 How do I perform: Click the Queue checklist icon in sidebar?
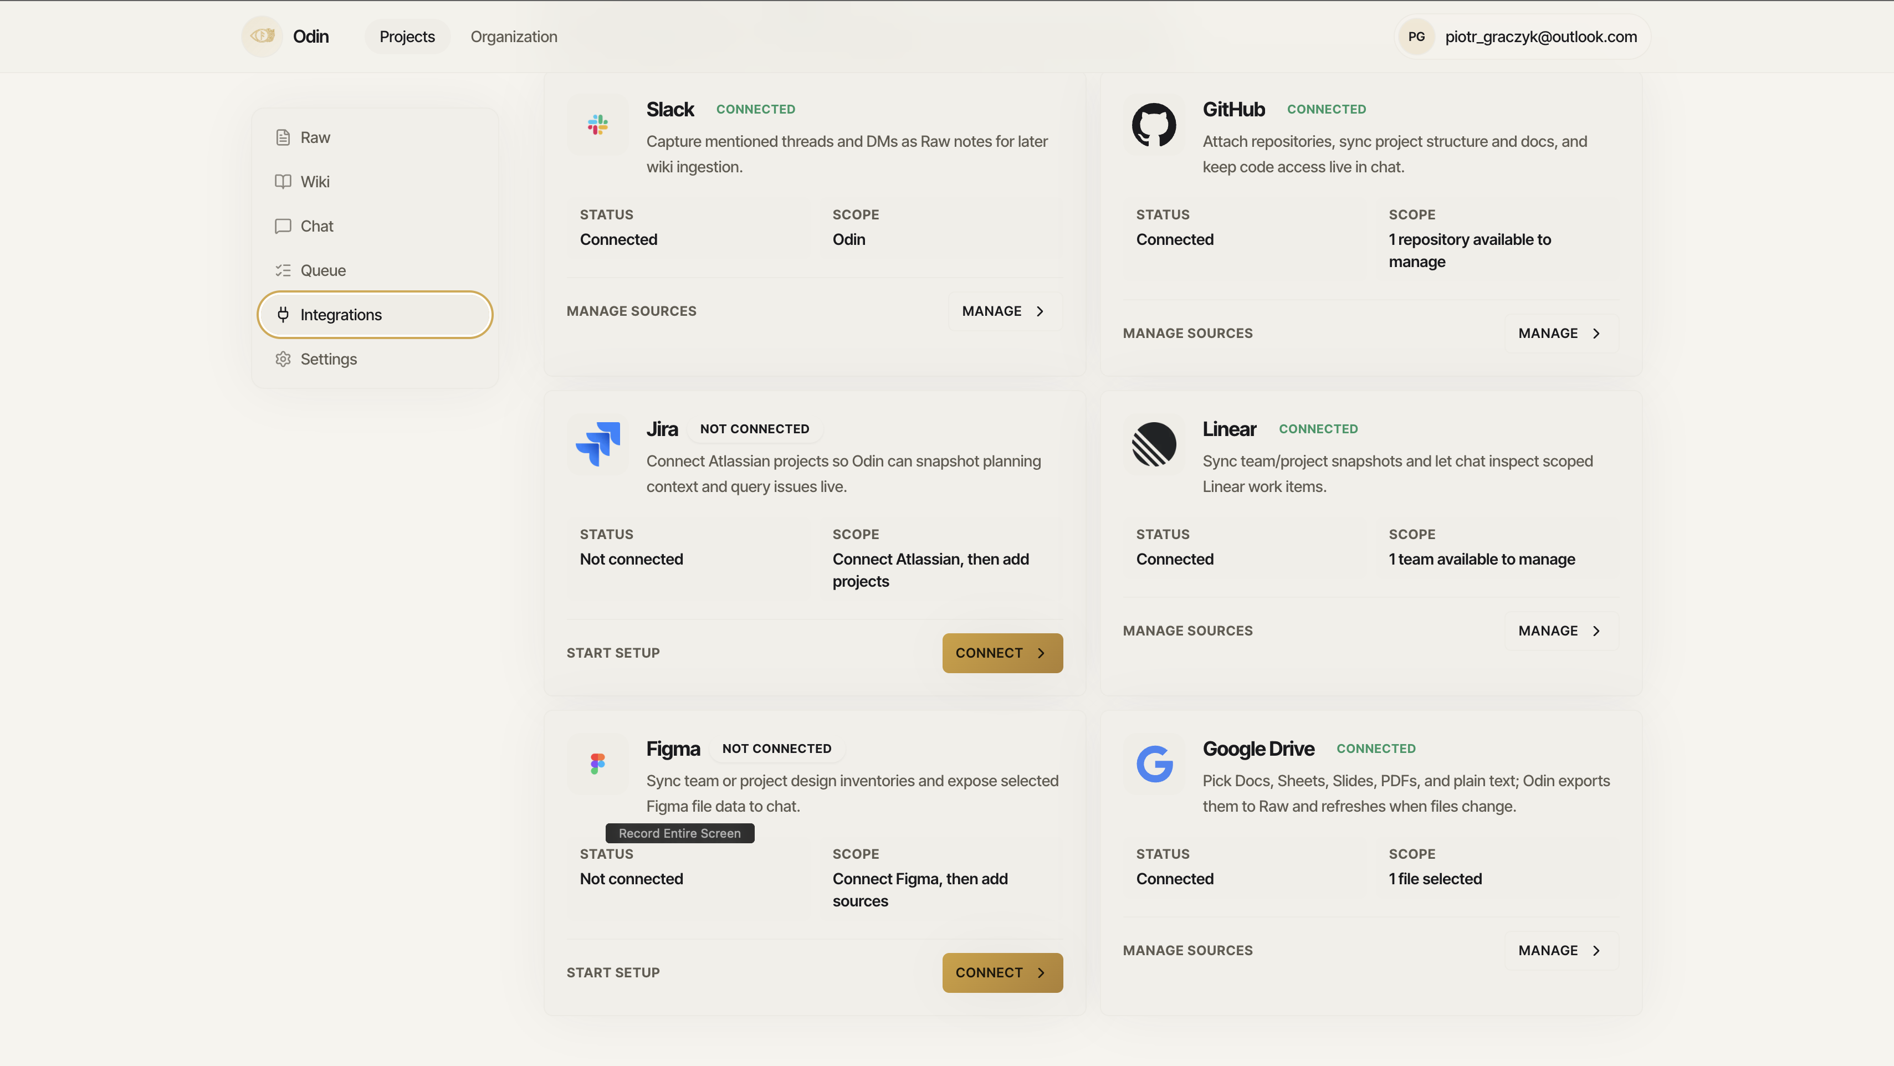(x=283, y=270)
